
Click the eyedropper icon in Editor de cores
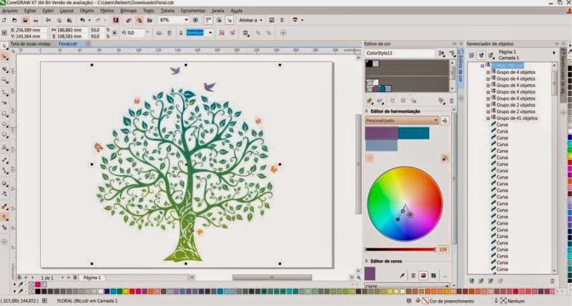[x=402, y=276]
